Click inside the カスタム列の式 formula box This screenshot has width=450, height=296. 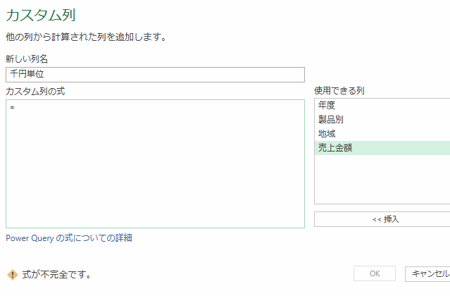(x=155, y=169)
